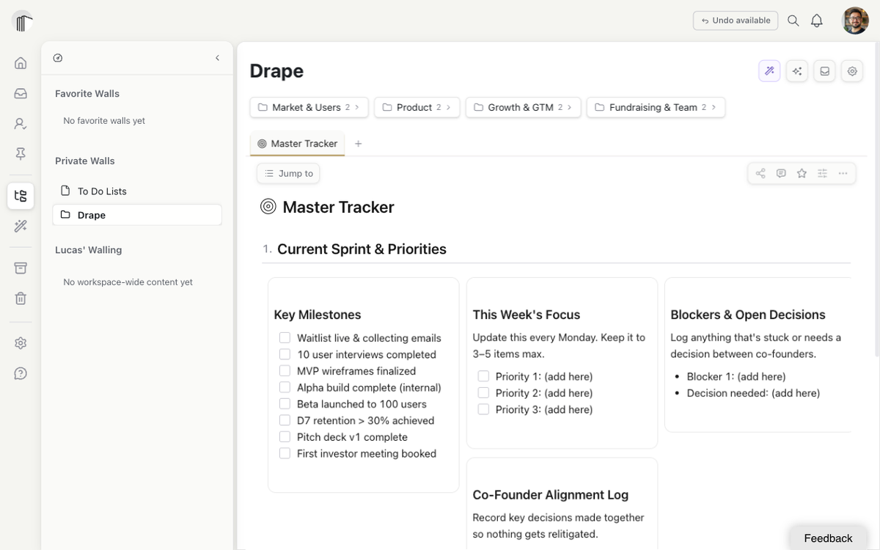Click Blockers & Open Decisions title
The height and width of the screenshot is (550, 880).
click(748, 315)
